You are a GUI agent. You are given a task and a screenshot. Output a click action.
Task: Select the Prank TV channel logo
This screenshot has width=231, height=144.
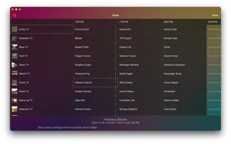click(x=15, y=91)
